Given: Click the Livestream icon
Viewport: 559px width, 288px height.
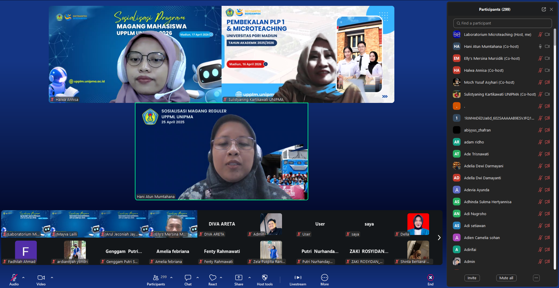Looking at the screenshot, I should [298, 278].
